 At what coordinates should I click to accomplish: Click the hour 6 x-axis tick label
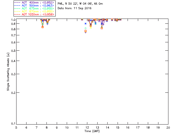[26, 127]
